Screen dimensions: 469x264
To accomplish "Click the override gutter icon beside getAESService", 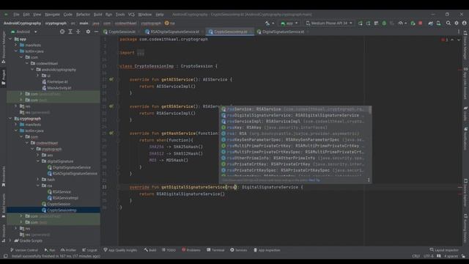I will 111,80.
